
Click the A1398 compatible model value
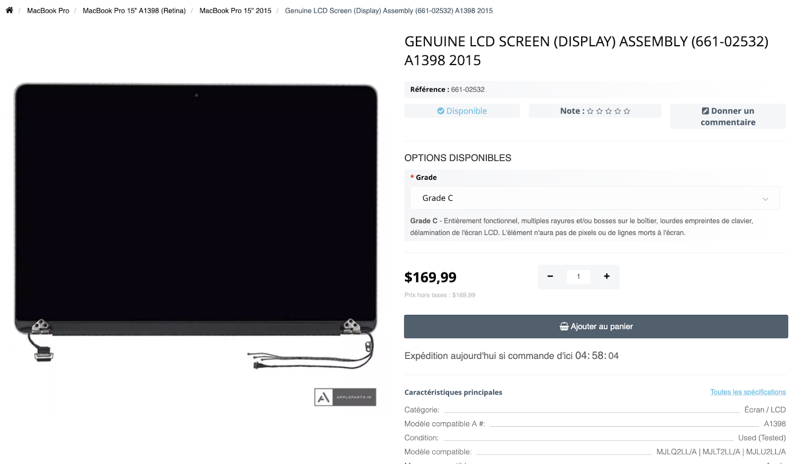tap(775, 424)
